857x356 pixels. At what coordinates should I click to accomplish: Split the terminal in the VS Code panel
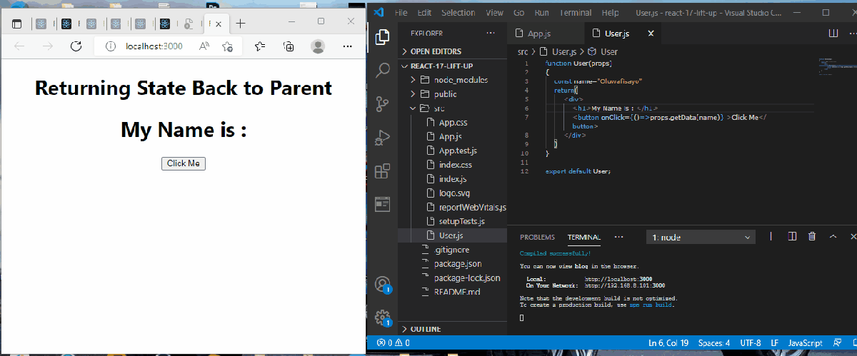point(791,236)
